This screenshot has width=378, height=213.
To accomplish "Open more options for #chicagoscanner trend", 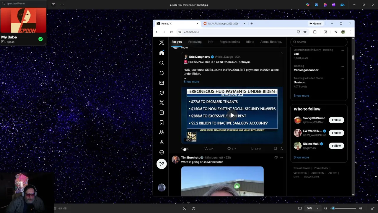I will click(x=342, y=67).
